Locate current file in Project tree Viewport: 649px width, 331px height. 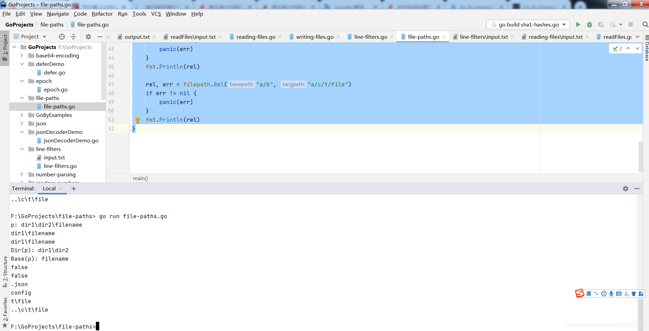pos(62,37)
